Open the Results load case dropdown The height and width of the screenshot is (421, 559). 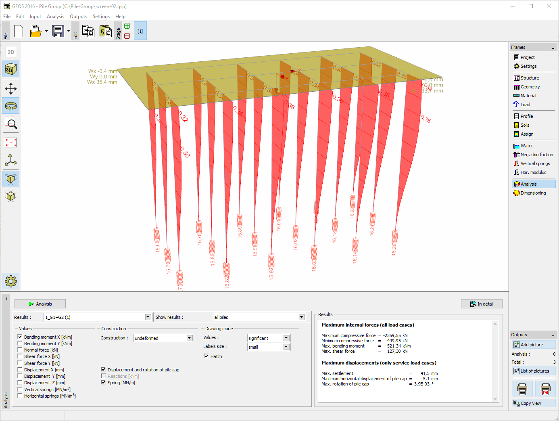point(148,317)
